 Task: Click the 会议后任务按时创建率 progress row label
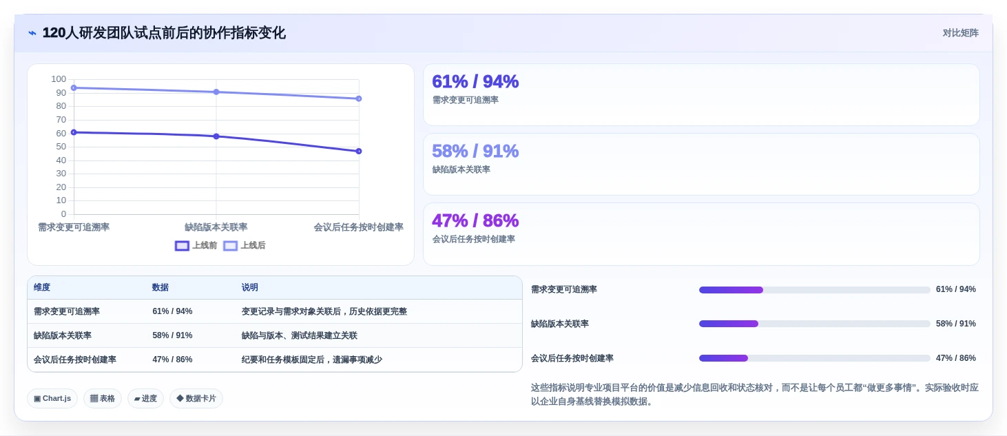[572, 358]
